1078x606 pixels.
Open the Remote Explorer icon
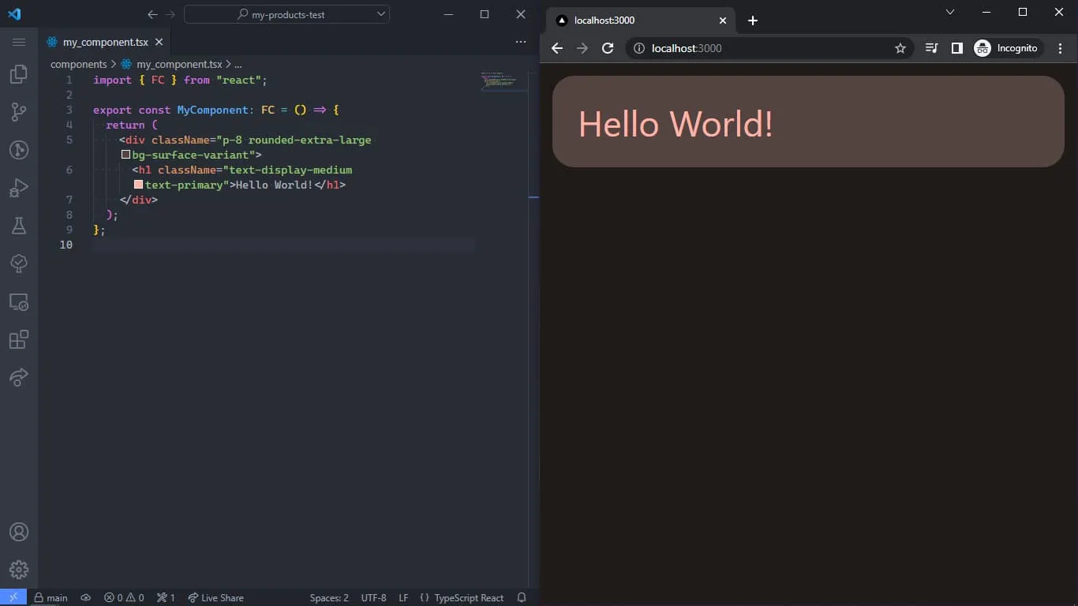18,301
